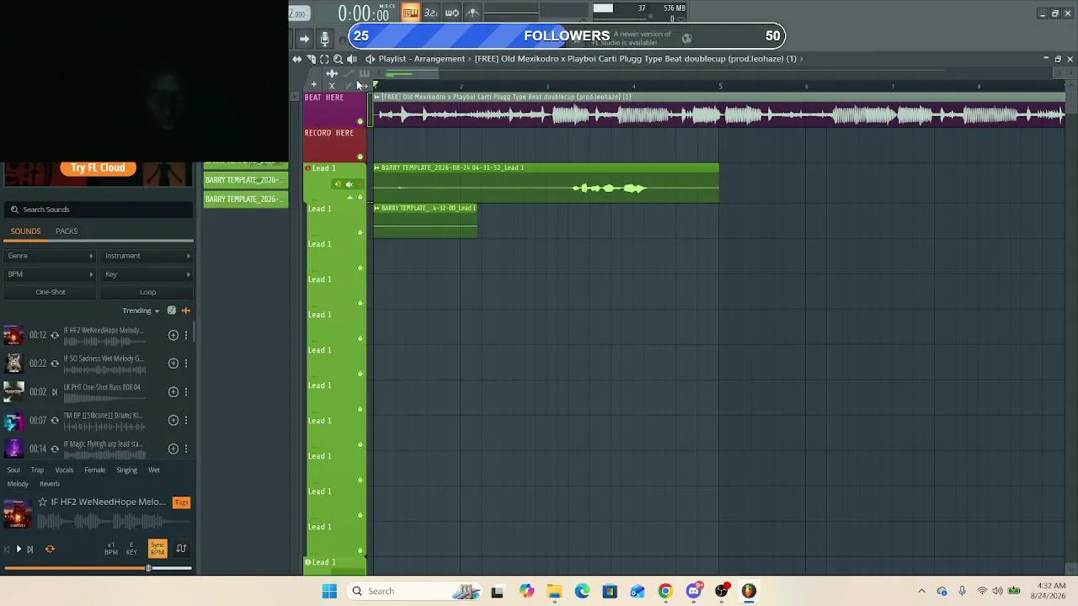Change the Trending sort order dropdown

click(x=141, y=311)
